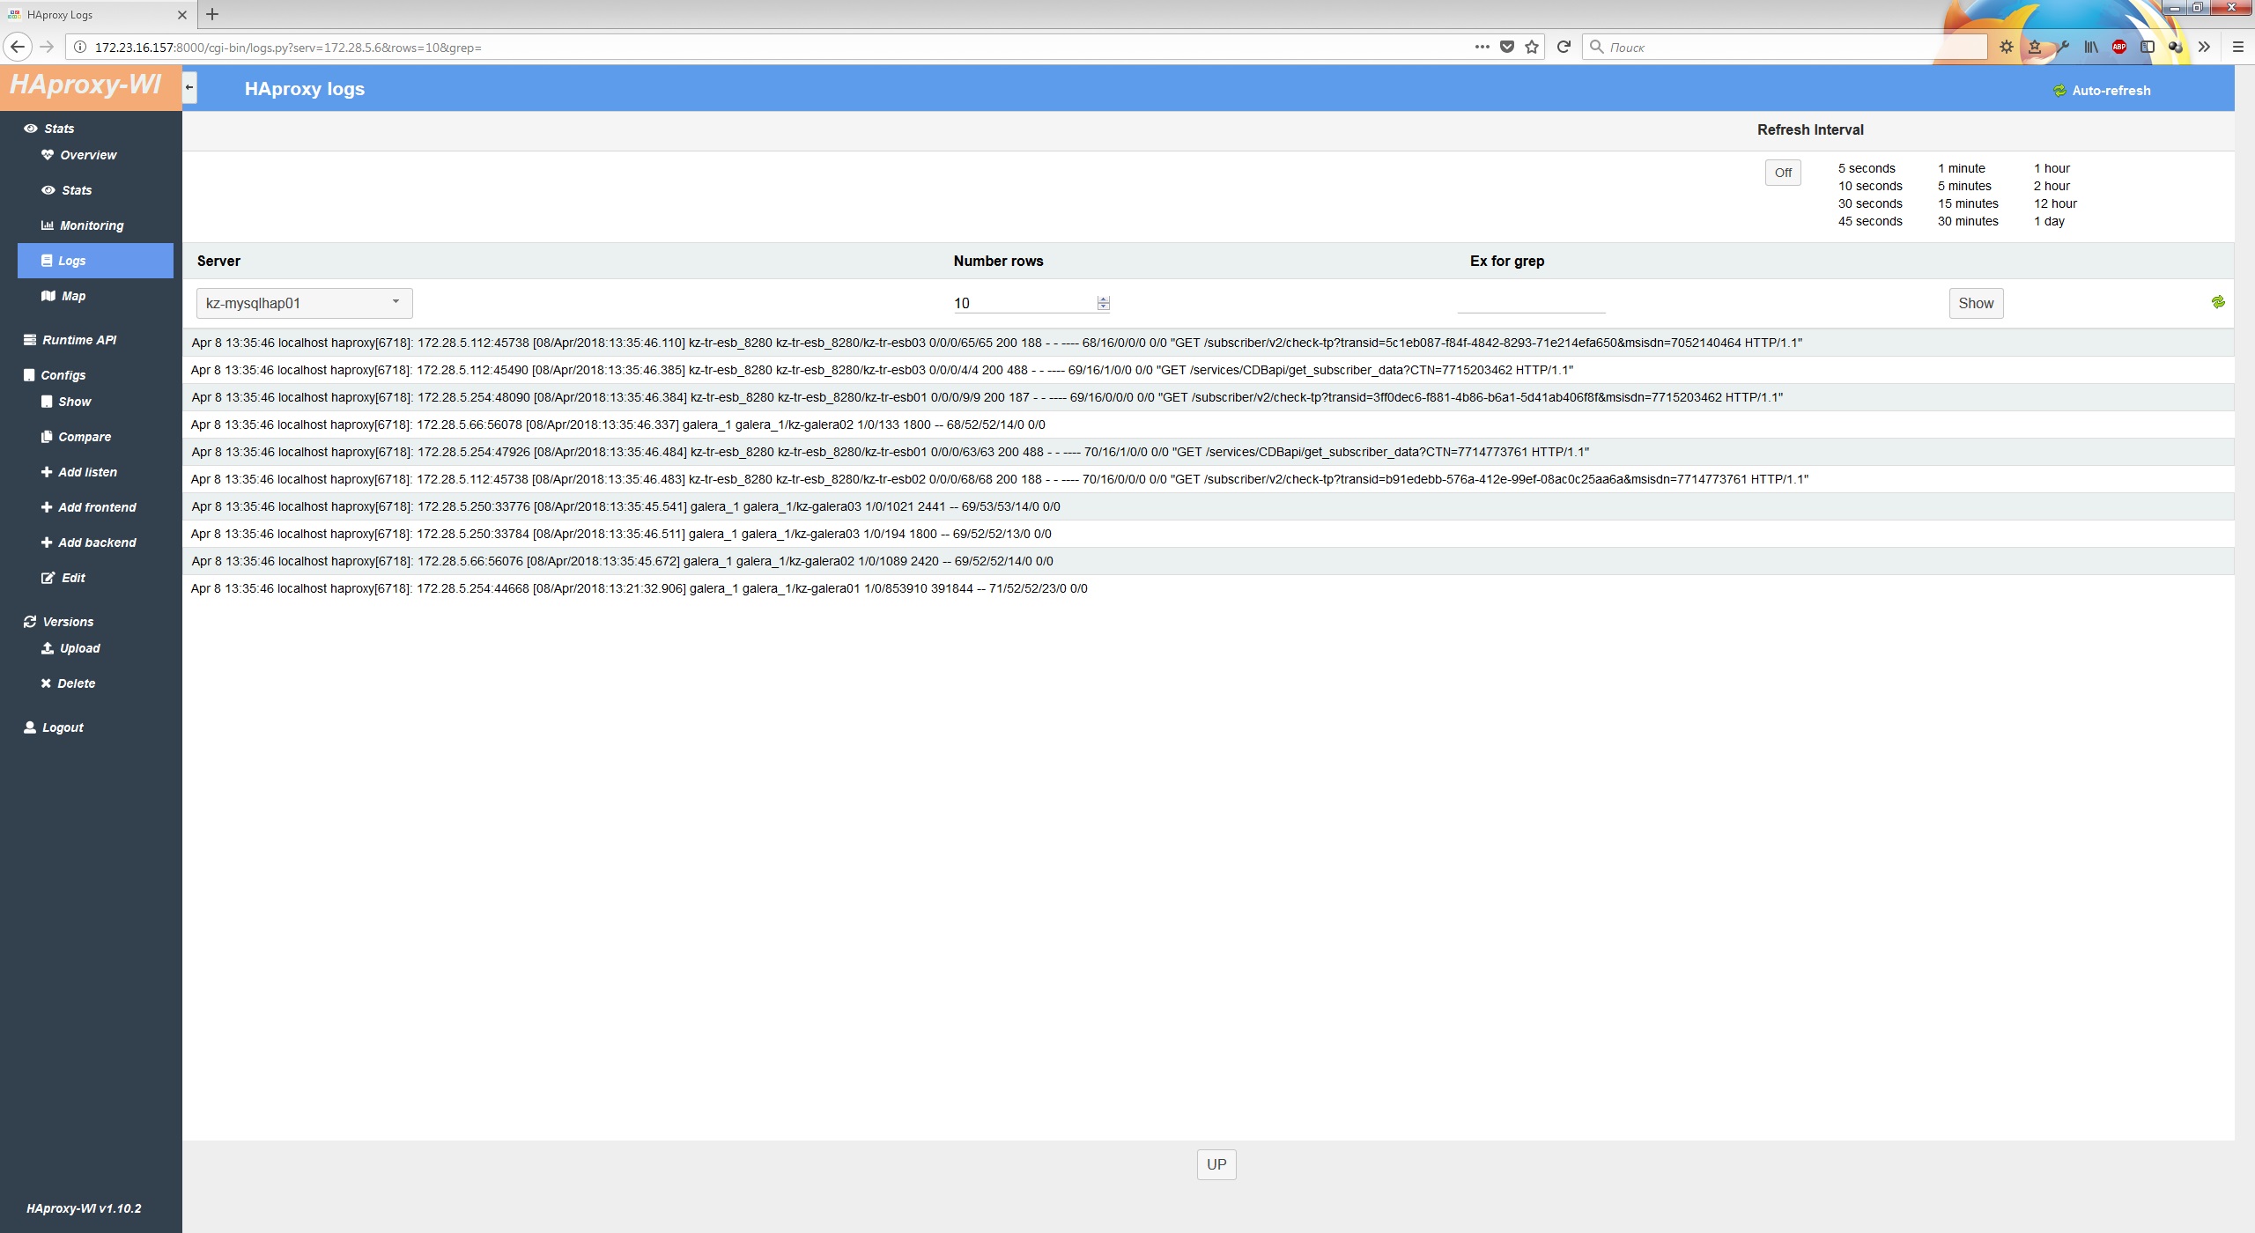The width and height of the screenshot is (2255, 1233).
Task: Turn auto-refresh Off
Action: click(1783, 173)
